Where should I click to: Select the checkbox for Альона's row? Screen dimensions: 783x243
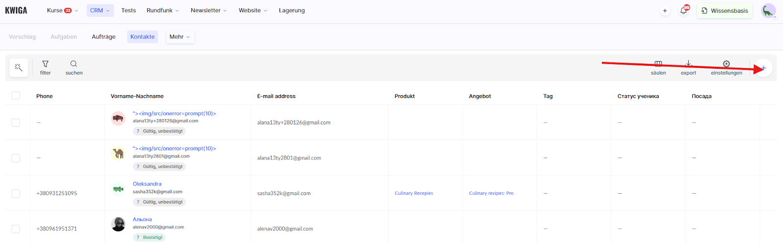16,228
